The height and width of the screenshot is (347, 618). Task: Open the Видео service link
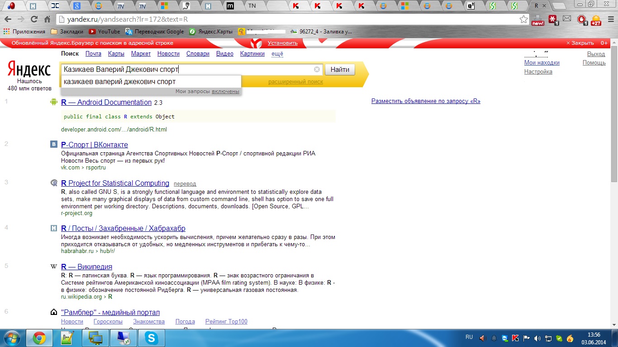[x=225, y=53]
